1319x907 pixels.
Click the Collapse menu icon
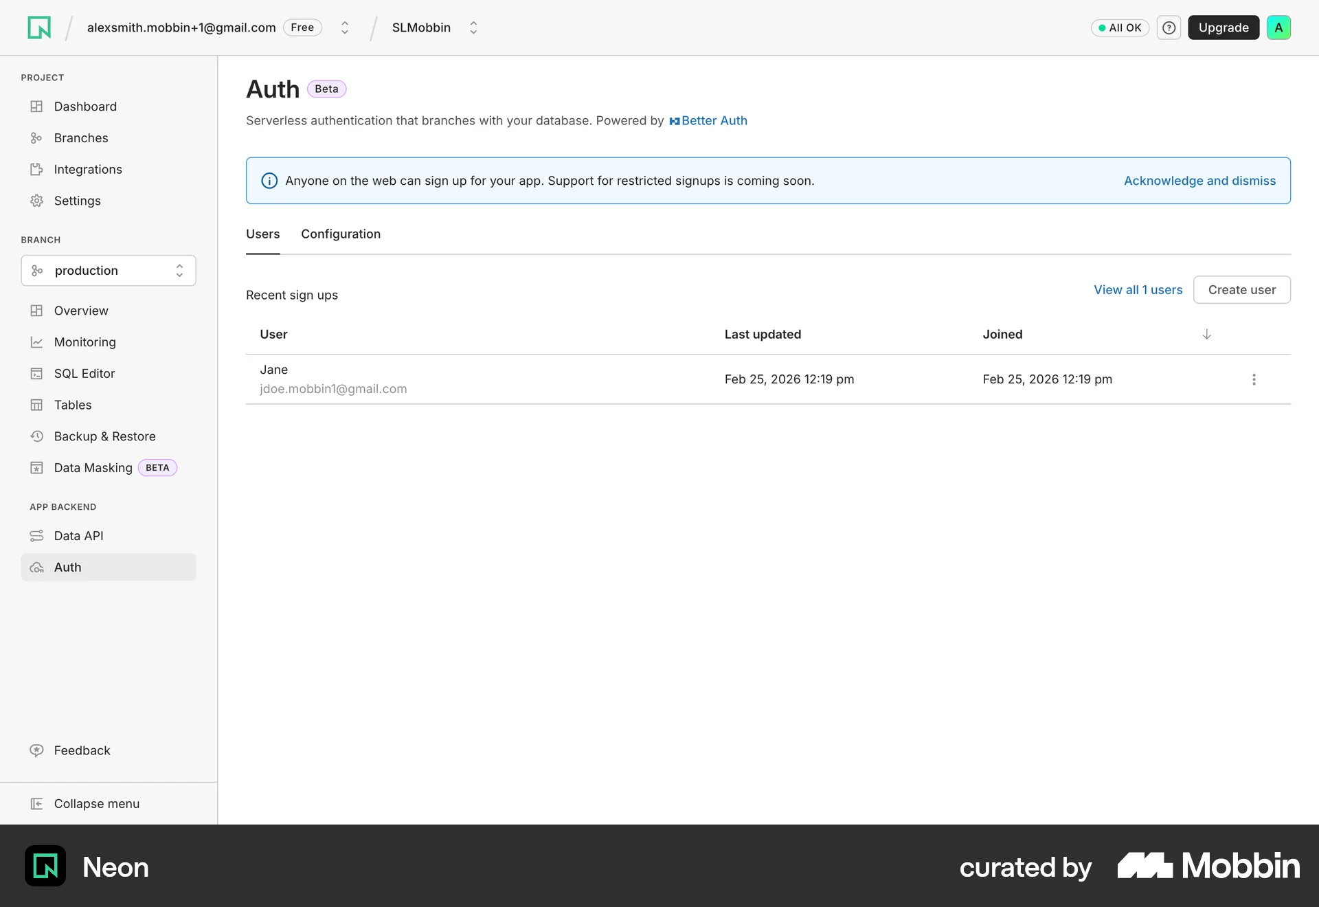point(36,804)
